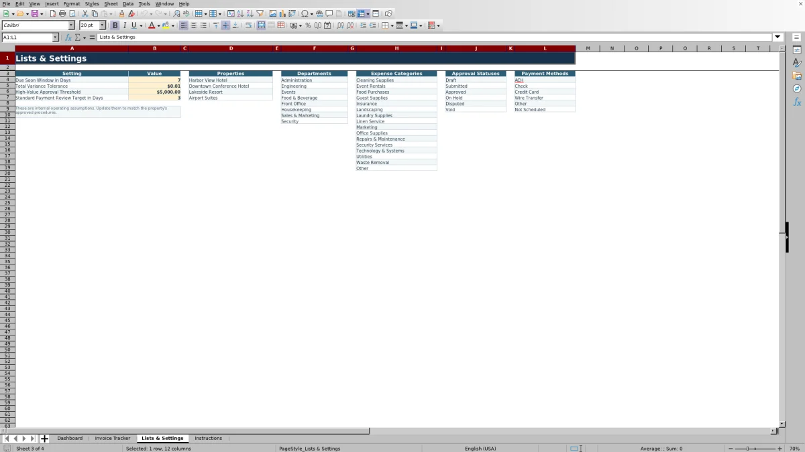Toggle Align Right button
The width and height of the screenshot is (805, 452).
click(203, 25)
